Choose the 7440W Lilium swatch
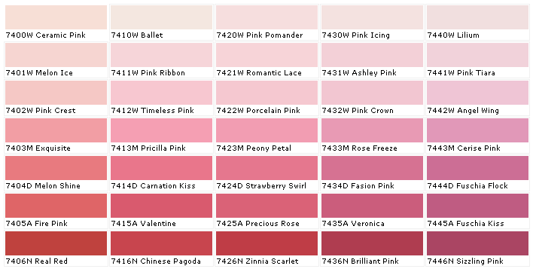 tap(477, 17)
